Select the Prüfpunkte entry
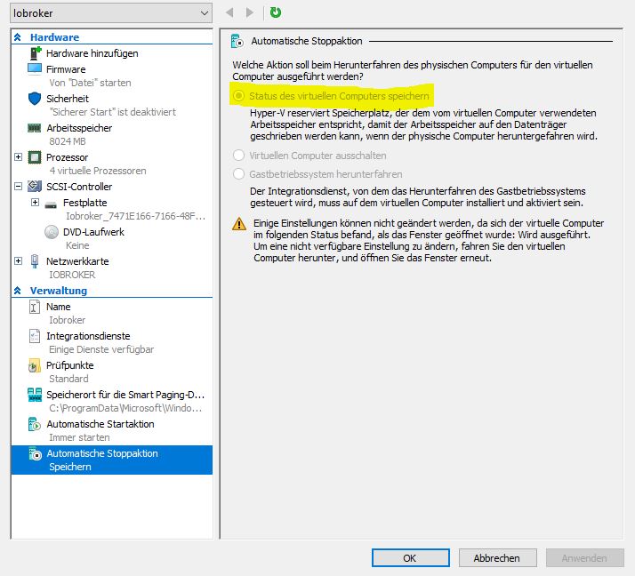The height and width of the screenshot is (576, 635). pos(69,365)
